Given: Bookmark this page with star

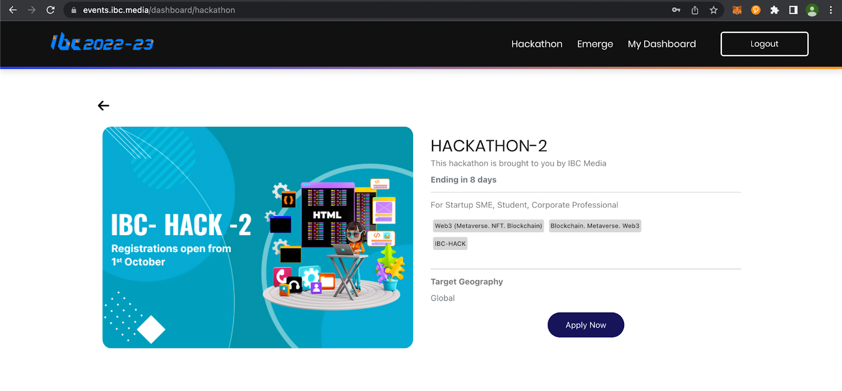Looking at the screenshot, I should coord(714,10).
